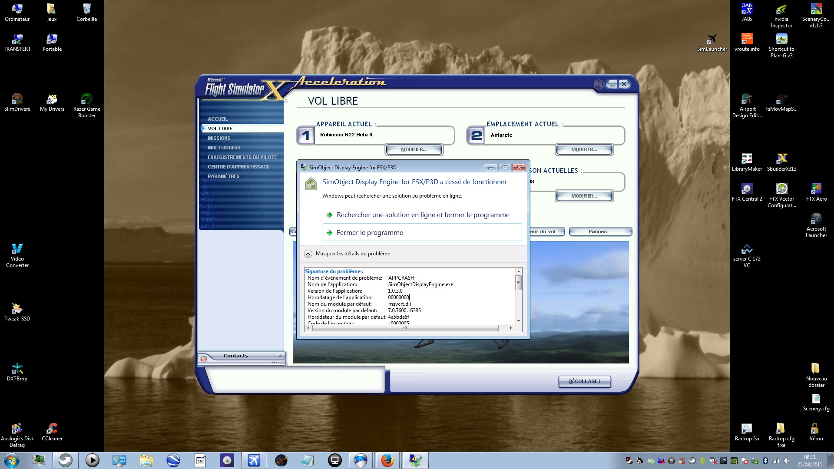Click MODIFIER under Appareil actuel
Screen dimensions: 834x469
(414, 149)
